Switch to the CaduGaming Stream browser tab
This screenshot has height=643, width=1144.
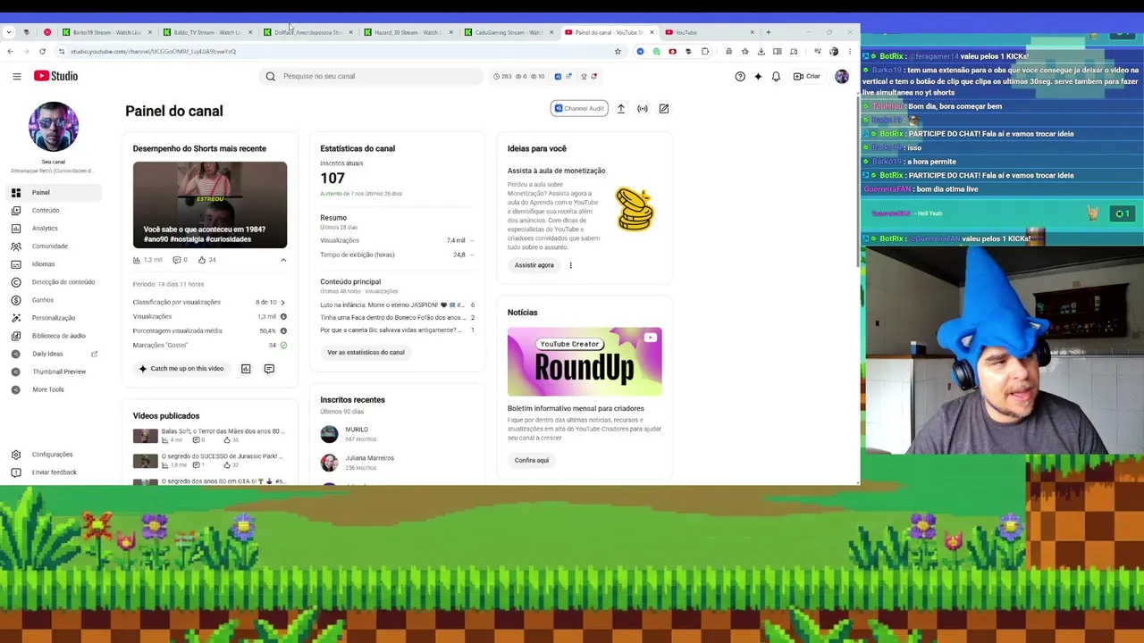[x=507, y=32]
